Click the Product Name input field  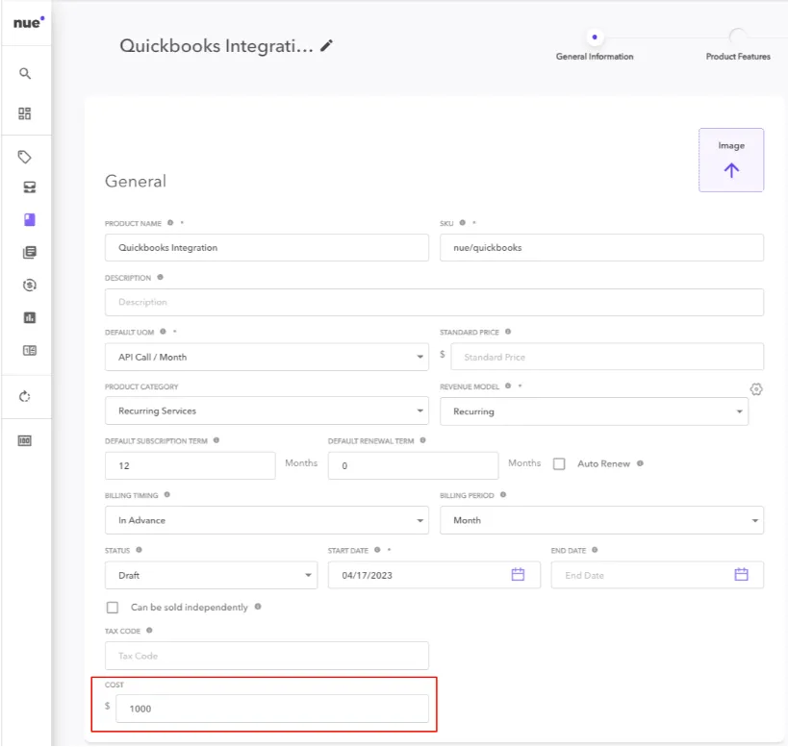tap(267, 247)
